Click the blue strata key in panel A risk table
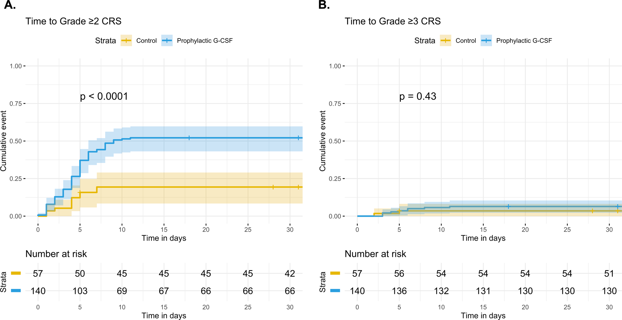 coord(16,291)
